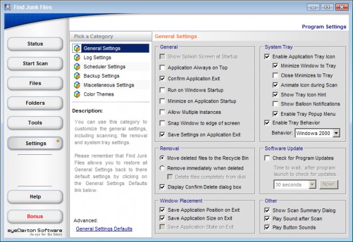The image size is (353, 242).
Task: Click the Scheduler Settings cube icon
Action: pos(77,67)
